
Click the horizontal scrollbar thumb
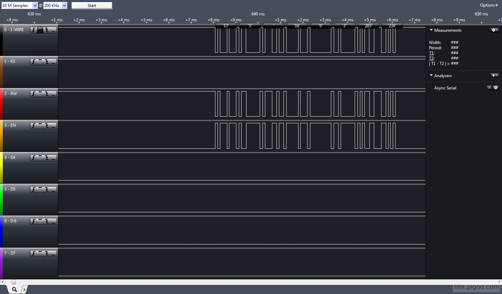(14, 282)
